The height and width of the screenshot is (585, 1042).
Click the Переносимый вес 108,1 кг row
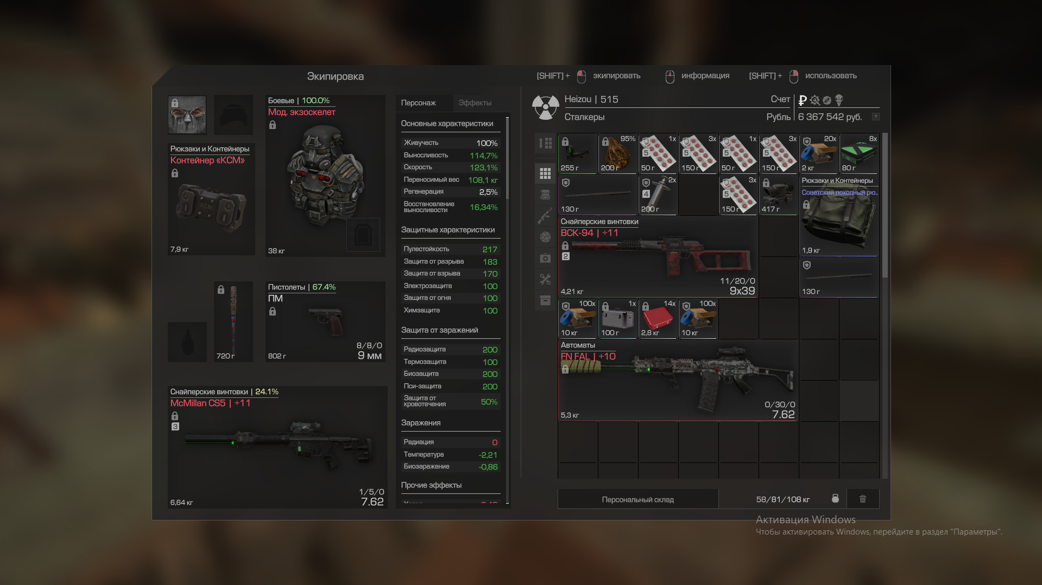coord(450,179)
